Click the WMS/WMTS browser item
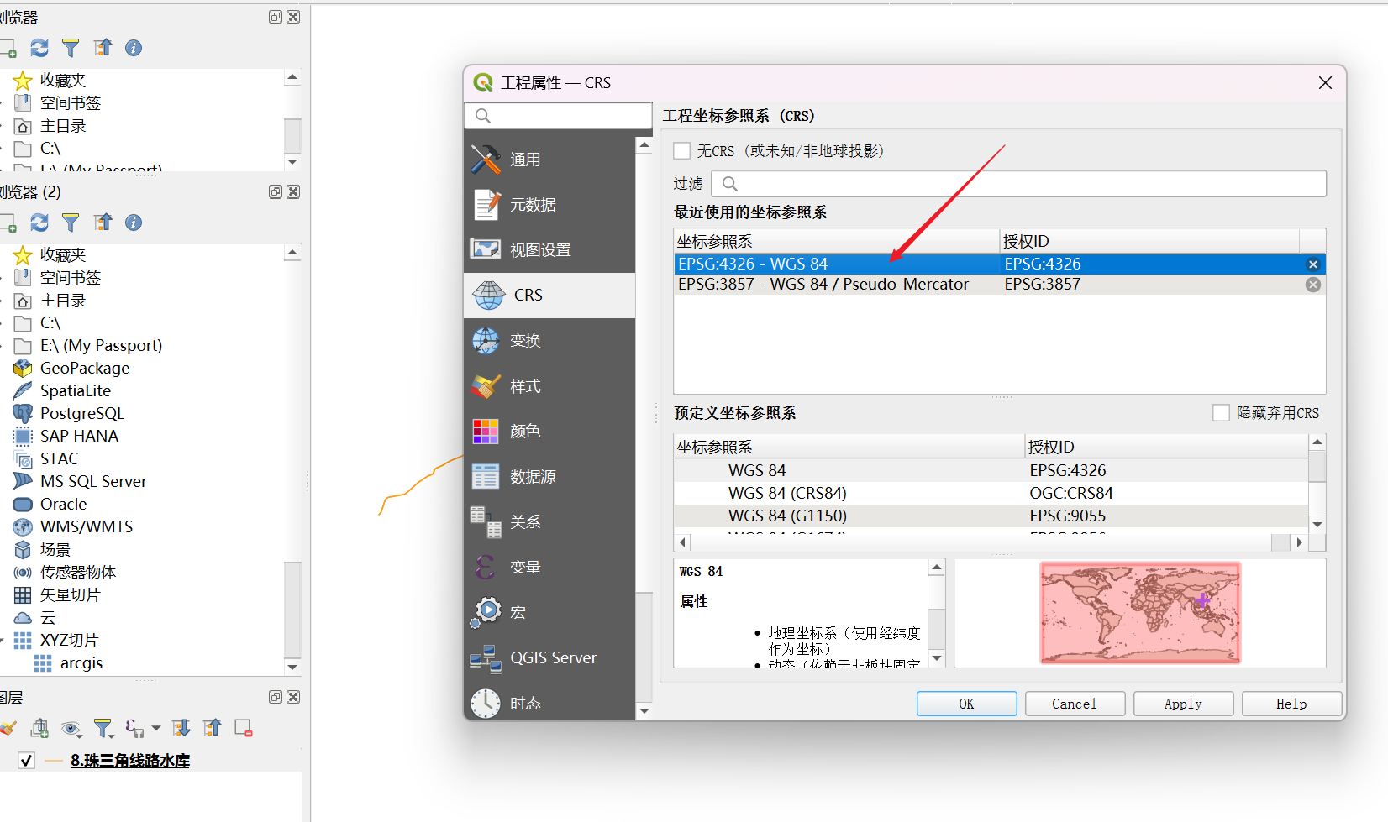 click(86, 526)
